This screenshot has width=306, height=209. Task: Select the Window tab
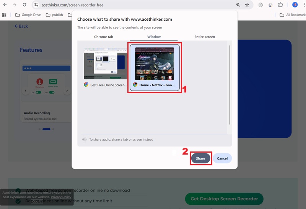click(x=154, y=37)
